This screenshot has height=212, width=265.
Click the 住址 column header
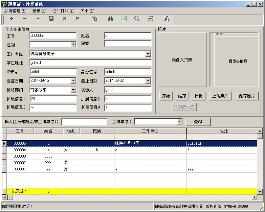(x=222, y=131)
